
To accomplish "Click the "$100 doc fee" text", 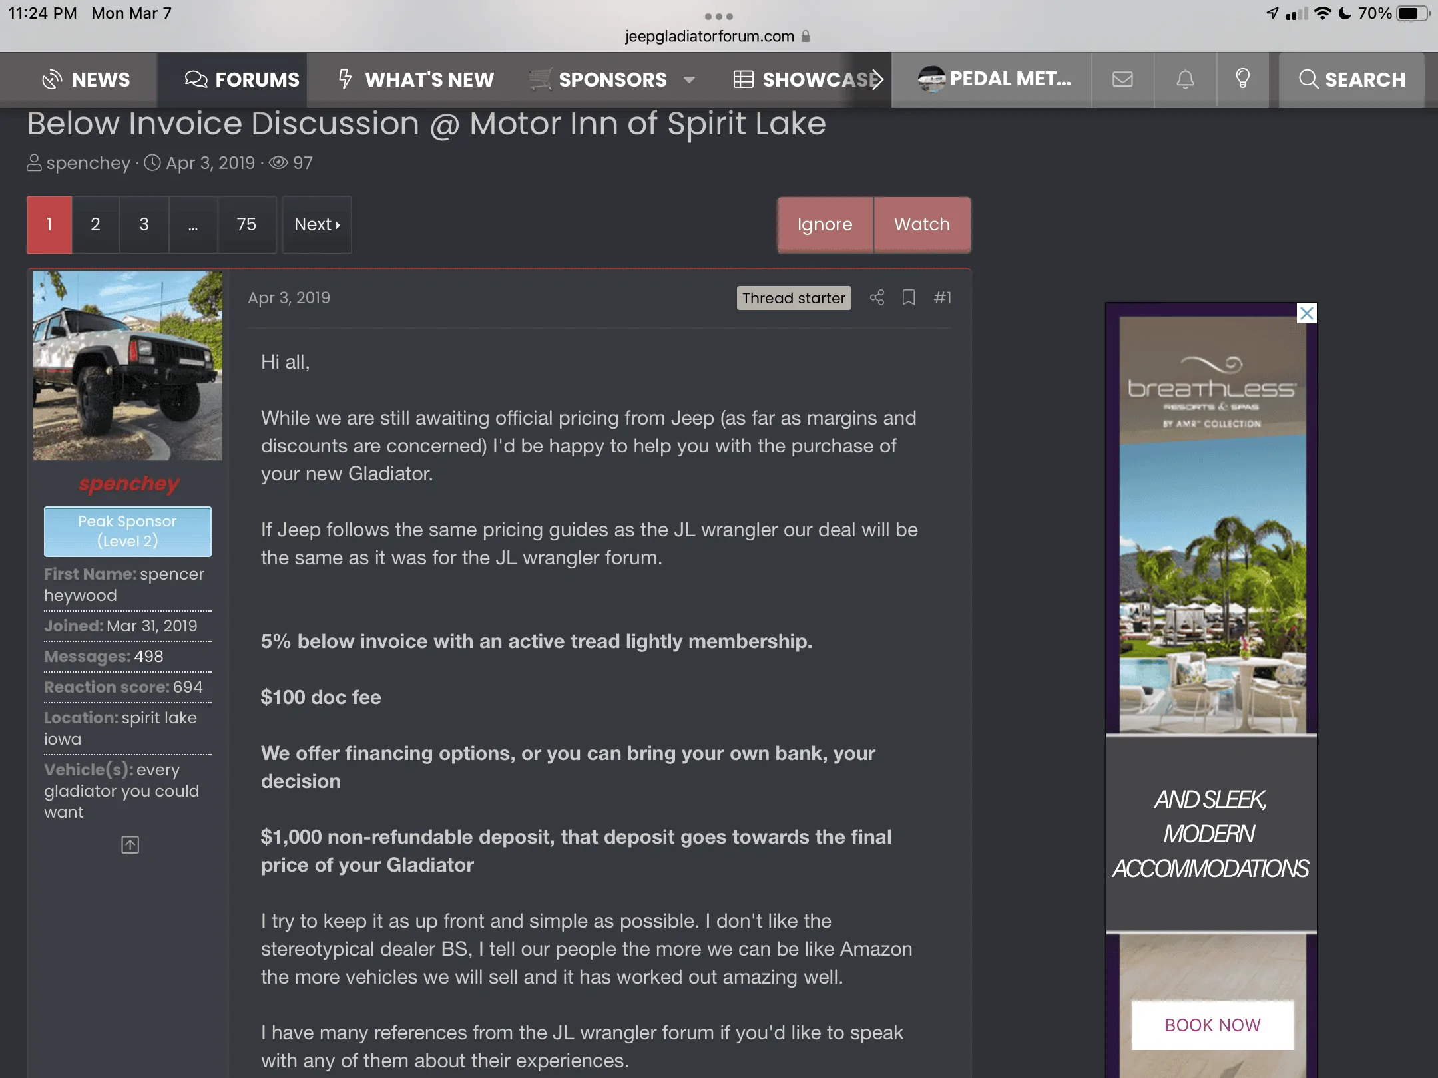I will click(321, 697).
